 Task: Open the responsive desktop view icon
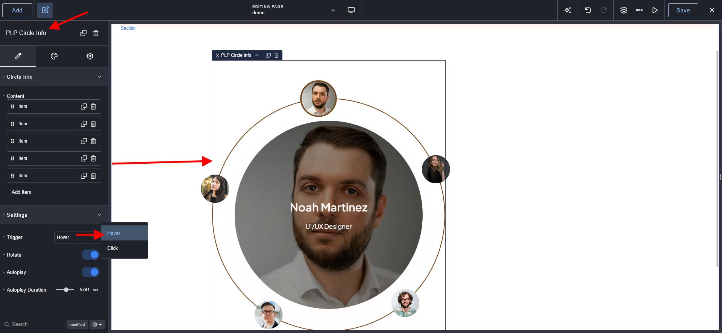point(351,10)
